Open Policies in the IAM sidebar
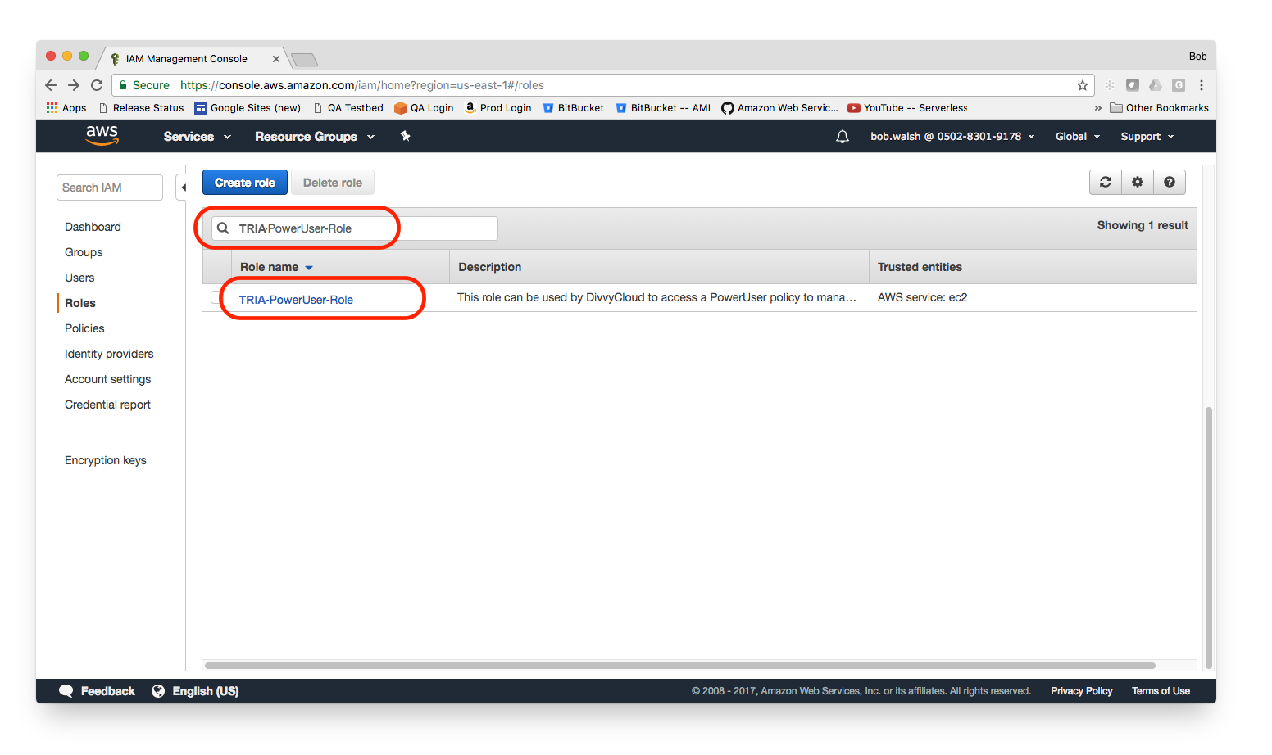This screenshot has height=755, width=1272. pyautogui.click(x=84, y=328)
